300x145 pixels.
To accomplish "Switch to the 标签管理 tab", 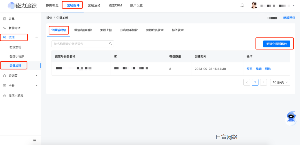I will point(178,30).
